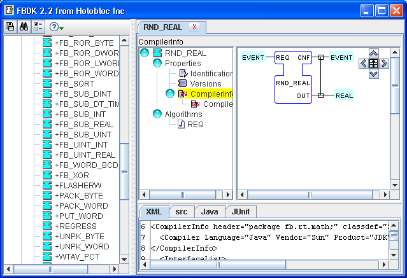The image size is (407, 278).
Task: Click the XML pane scroll-down arrow
Action: tap(394, 255)
